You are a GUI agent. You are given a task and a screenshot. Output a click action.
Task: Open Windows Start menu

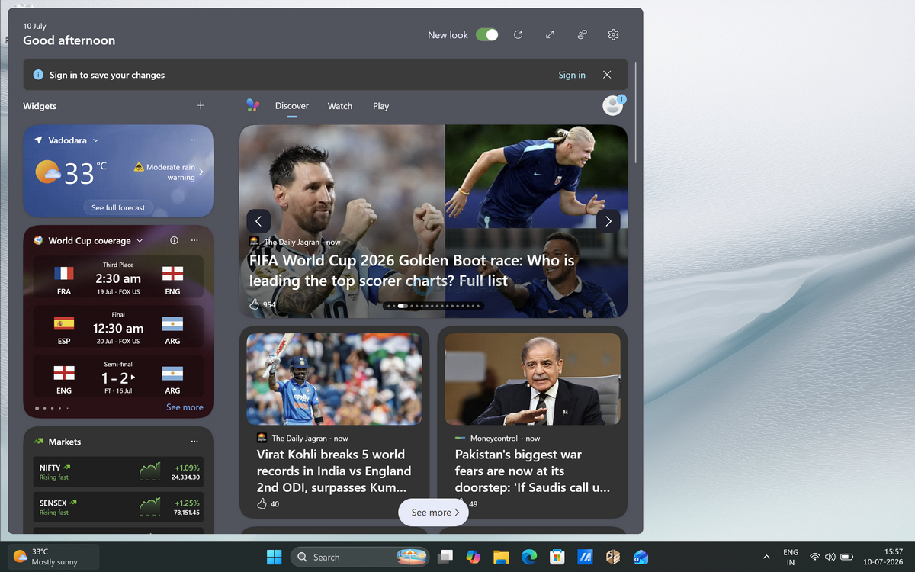click(274, 557)
